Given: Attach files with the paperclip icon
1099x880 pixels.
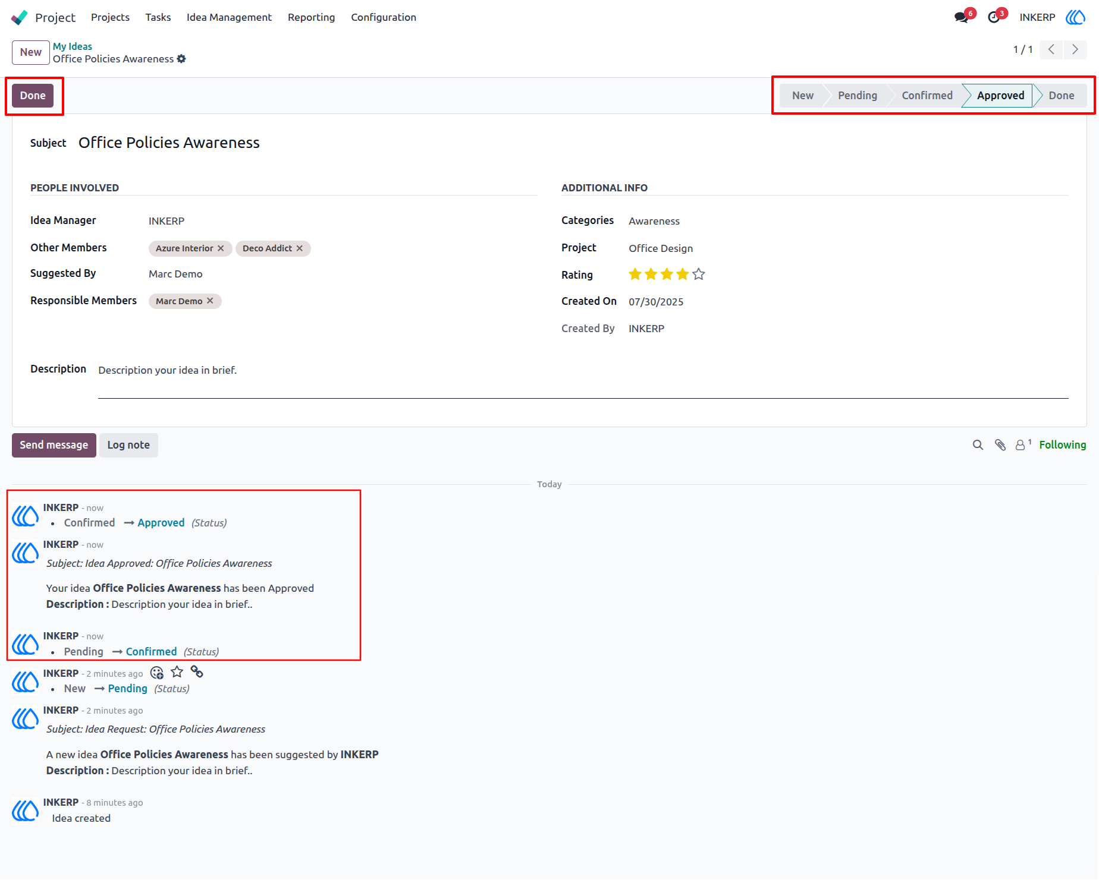Looking at the screenshot, I should pyautogui.click(x=1000, y=445).
